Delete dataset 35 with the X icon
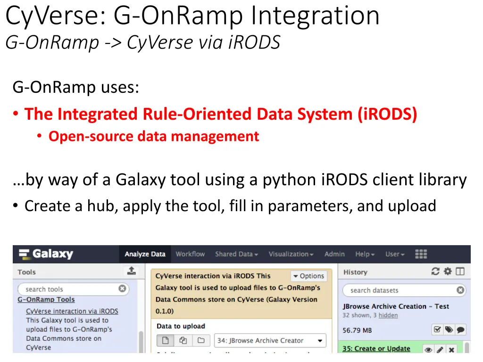This screenshot has width=483, height=362. [451, 349]
